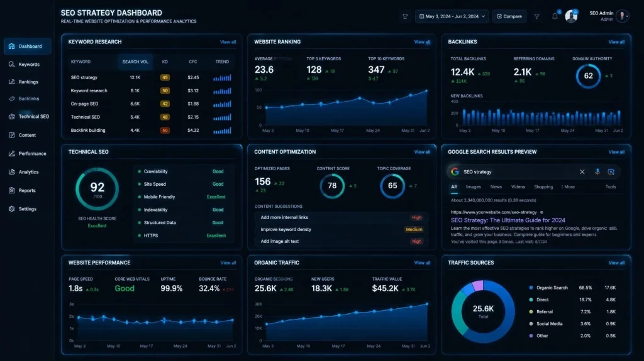Click the Add more internal links suggestion
This screenshot has height=361, width=644.
tap(340, 218)
